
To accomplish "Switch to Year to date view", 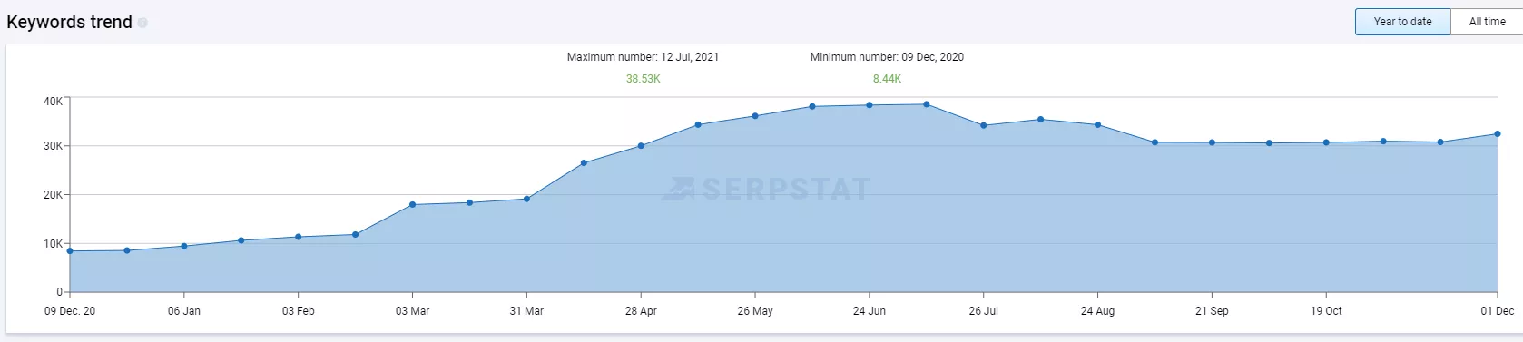I will 1402,22.
